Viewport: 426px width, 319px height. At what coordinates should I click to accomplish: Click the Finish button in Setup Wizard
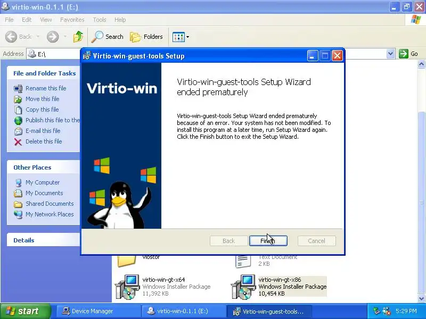tap(268, 241)
